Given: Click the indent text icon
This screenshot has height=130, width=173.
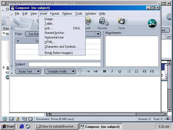Looking at the screenshot, I should 152,71.
